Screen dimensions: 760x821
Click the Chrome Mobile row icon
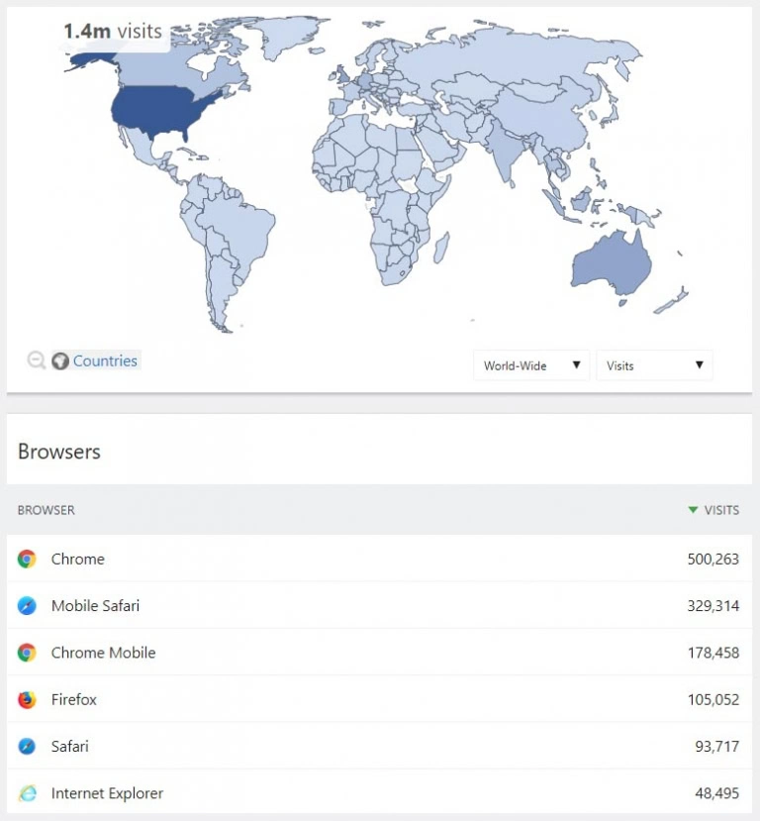[x=27, y=653]
